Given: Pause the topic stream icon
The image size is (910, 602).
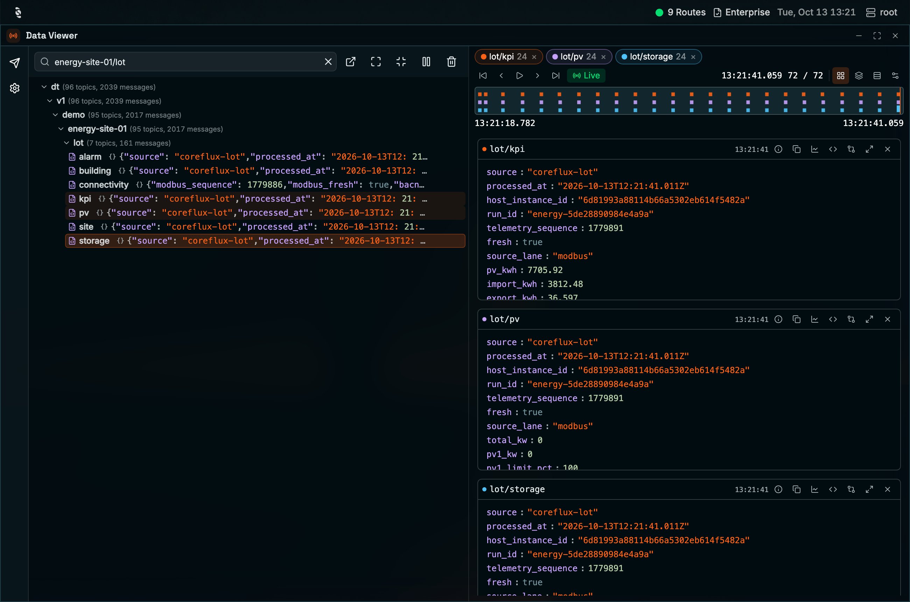Looking at the screenshot, I should coord(426,62).
